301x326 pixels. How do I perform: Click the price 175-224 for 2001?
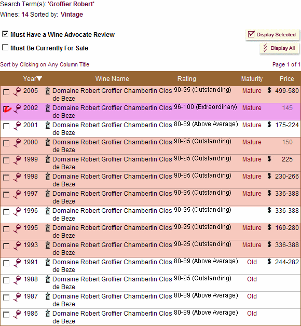pos(287,125)
